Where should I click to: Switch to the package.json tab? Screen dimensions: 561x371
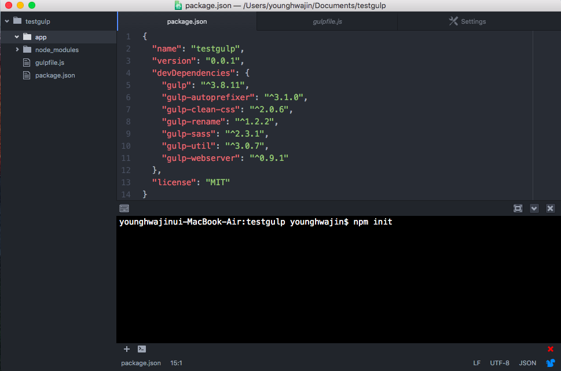187,21
